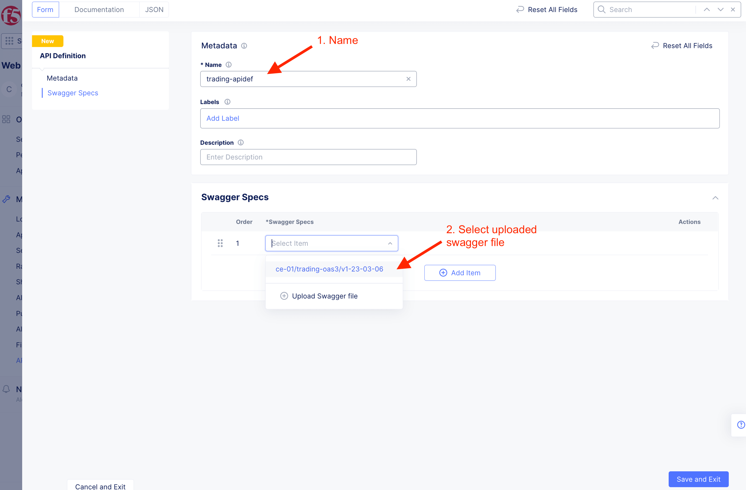Viewport: 746px width, 490px height.
Task: Click the Labels info icon
Action: [227, 102]
